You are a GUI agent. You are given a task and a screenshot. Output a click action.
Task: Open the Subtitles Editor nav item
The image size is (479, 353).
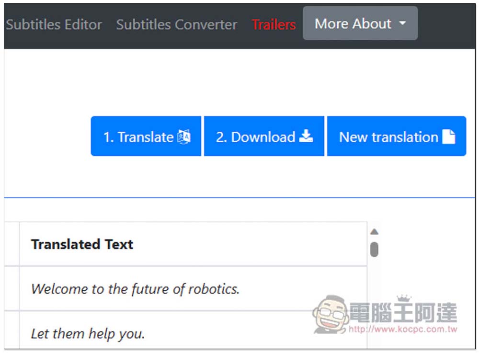coord(54,24)
